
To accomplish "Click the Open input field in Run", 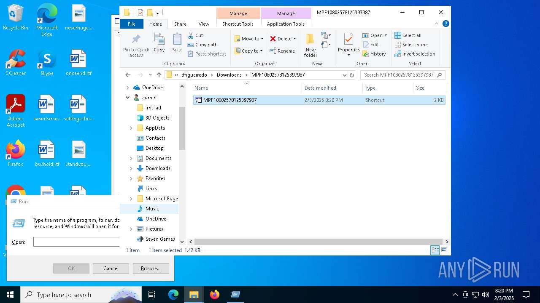I will (x=76, y=242).
